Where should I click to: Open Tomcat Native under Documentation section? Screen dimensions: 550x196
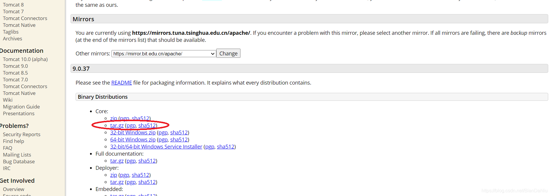coord(19,93)
